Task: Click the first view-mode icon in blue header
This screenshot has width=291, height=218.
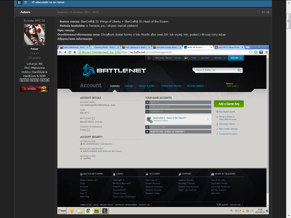Action: pos(20,2)
